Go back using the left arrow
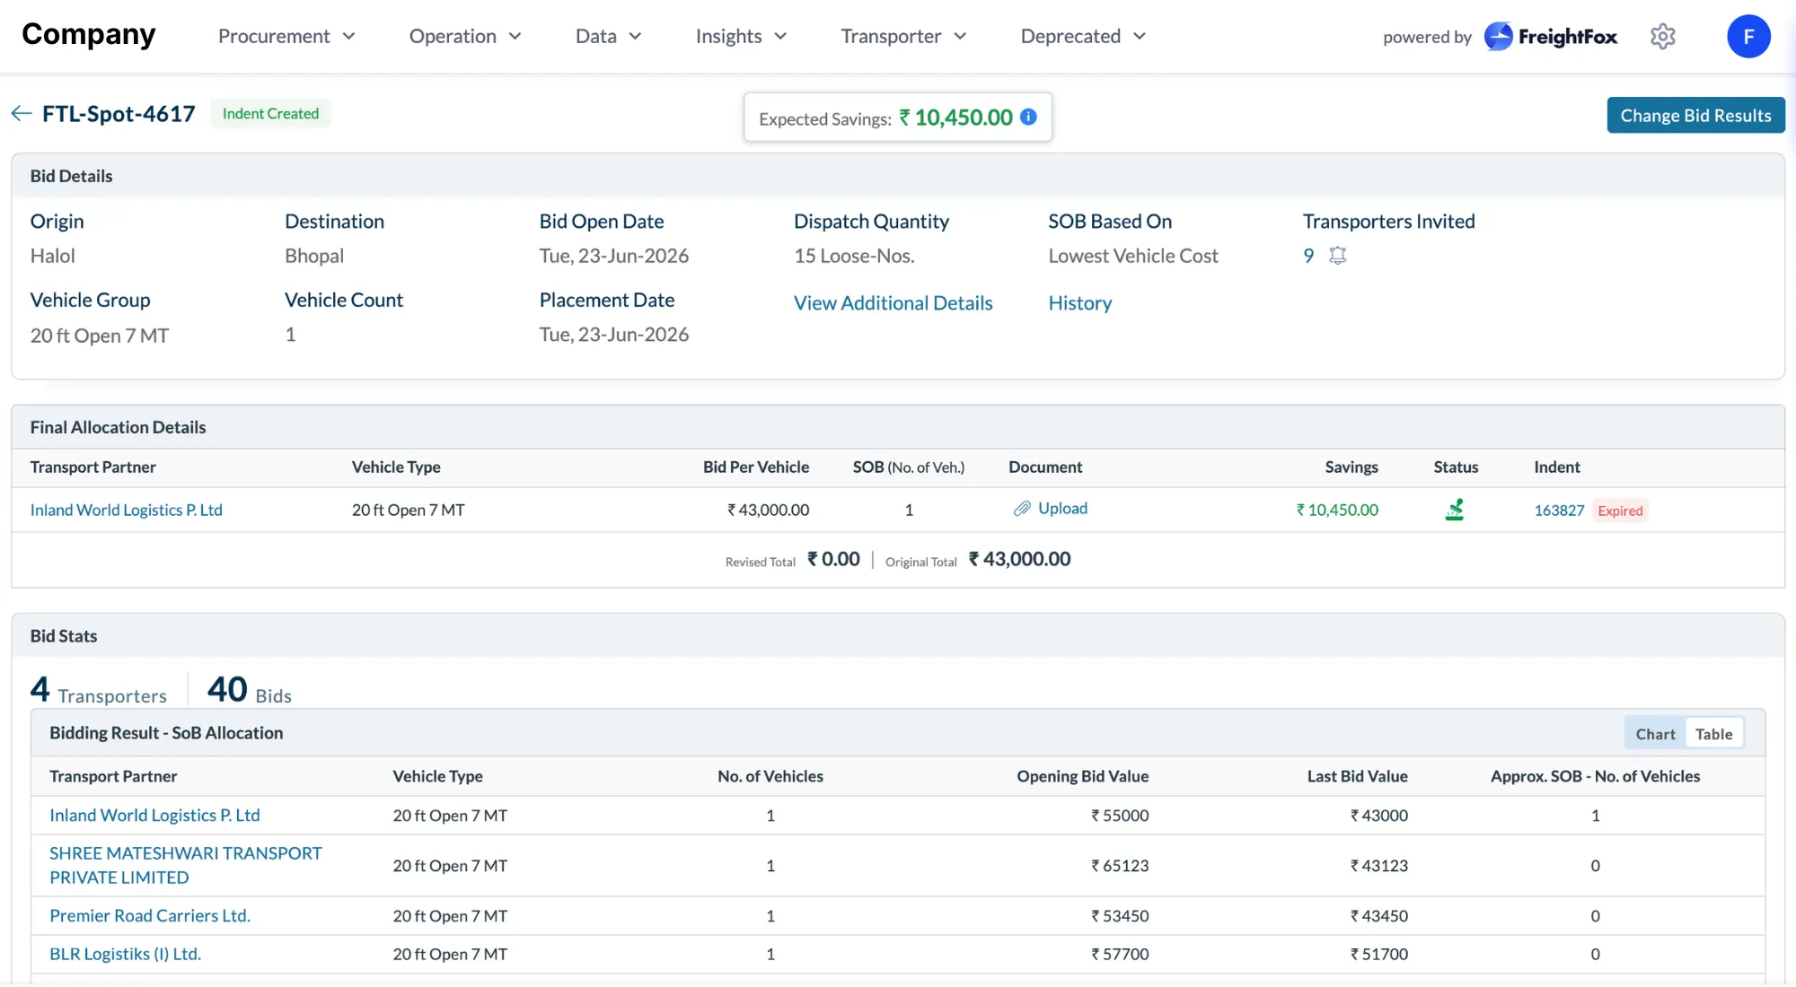Viewport: 1796px width, 987px height. [x=22, y=113]
